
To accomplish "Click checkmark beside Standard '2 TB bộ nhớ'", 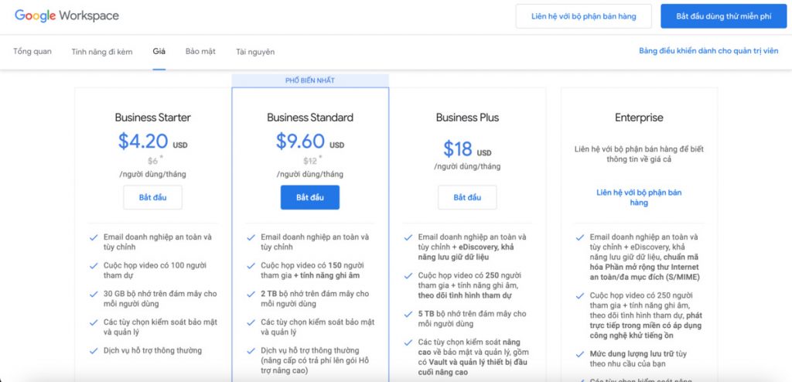I will coord(251,294).
